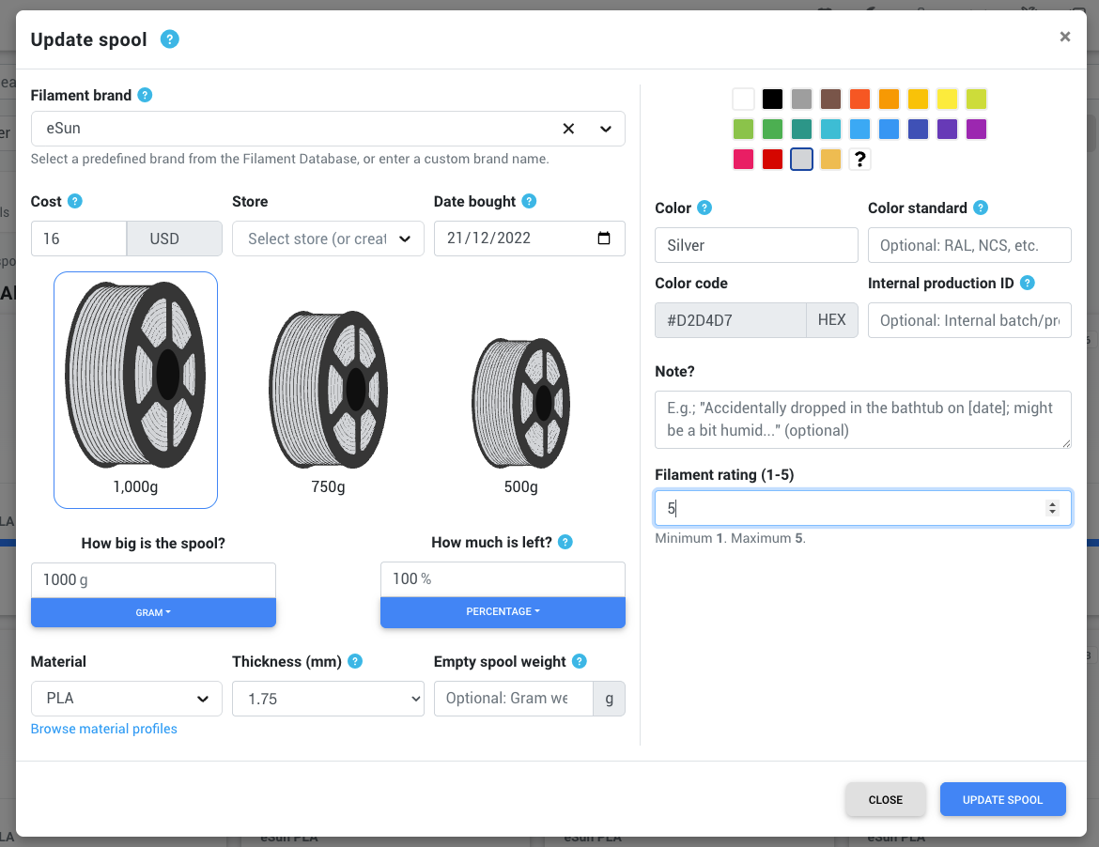
Task: Pick the brown color swatch
Action: pyautogui.click(x=830, y=99)
